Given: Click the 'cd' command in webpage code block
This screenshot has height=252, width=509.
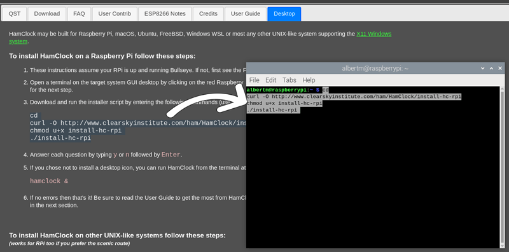Looking at the screenshot, I should tap(34, 116).
